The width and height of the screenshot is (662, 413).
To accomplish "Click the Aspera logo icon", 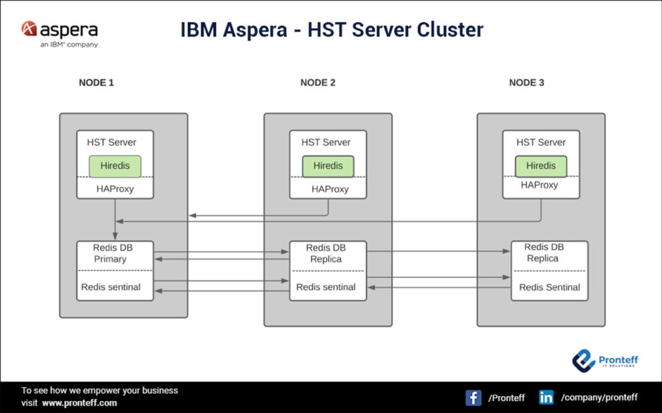I will click(x=29, y=29).
